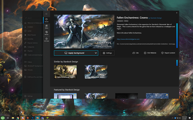Click the large Cesera wallpaper preview
Screen dimensions: 193x120
84,31
